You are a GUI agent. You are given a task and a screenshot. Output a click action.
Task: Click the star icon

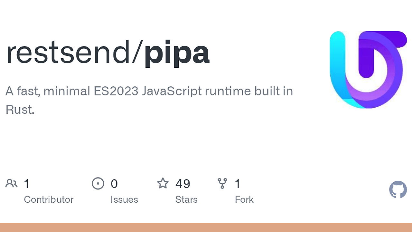[163, 183]
